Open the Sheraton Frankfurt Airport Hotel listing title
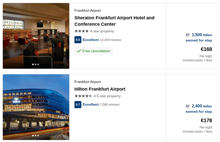The width and height of the screenshot is (220, 142). [114, 21]
